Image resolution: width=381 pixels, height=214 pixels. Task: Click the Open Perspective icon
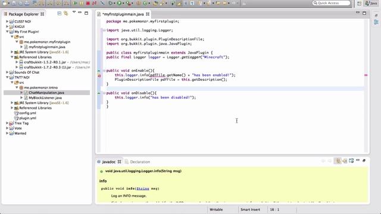coord(359,3)
